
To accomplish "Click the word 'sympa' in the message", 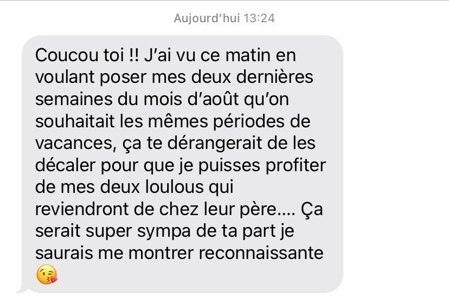I will click(x=164, y=232).
